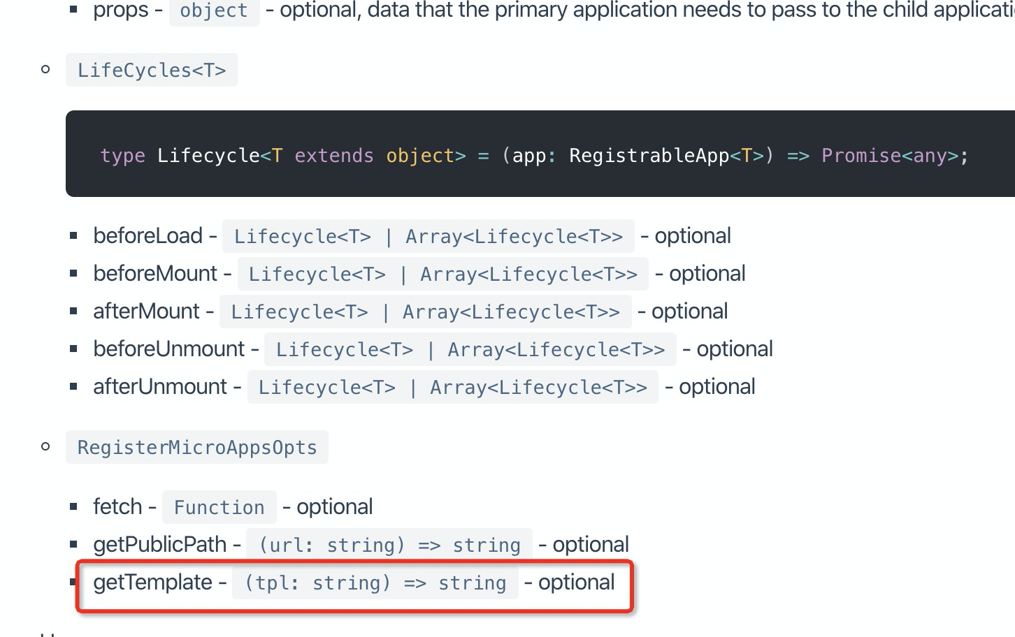Click the circle bullet beside RegisterMicroAppsOpts

click(x=45, y=446)
